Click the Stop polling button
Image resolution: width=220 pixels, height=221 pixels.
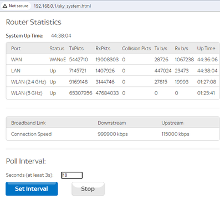(88, 189)
